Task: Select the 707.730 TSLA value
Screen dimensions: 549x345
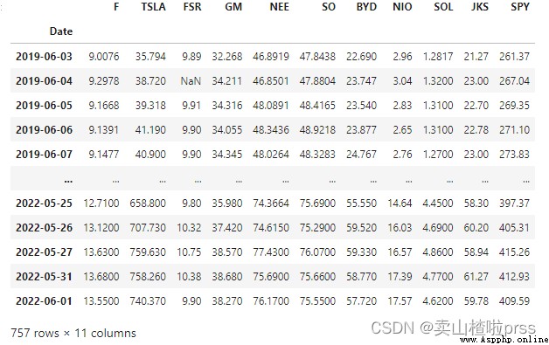Action: pos(148,228)
